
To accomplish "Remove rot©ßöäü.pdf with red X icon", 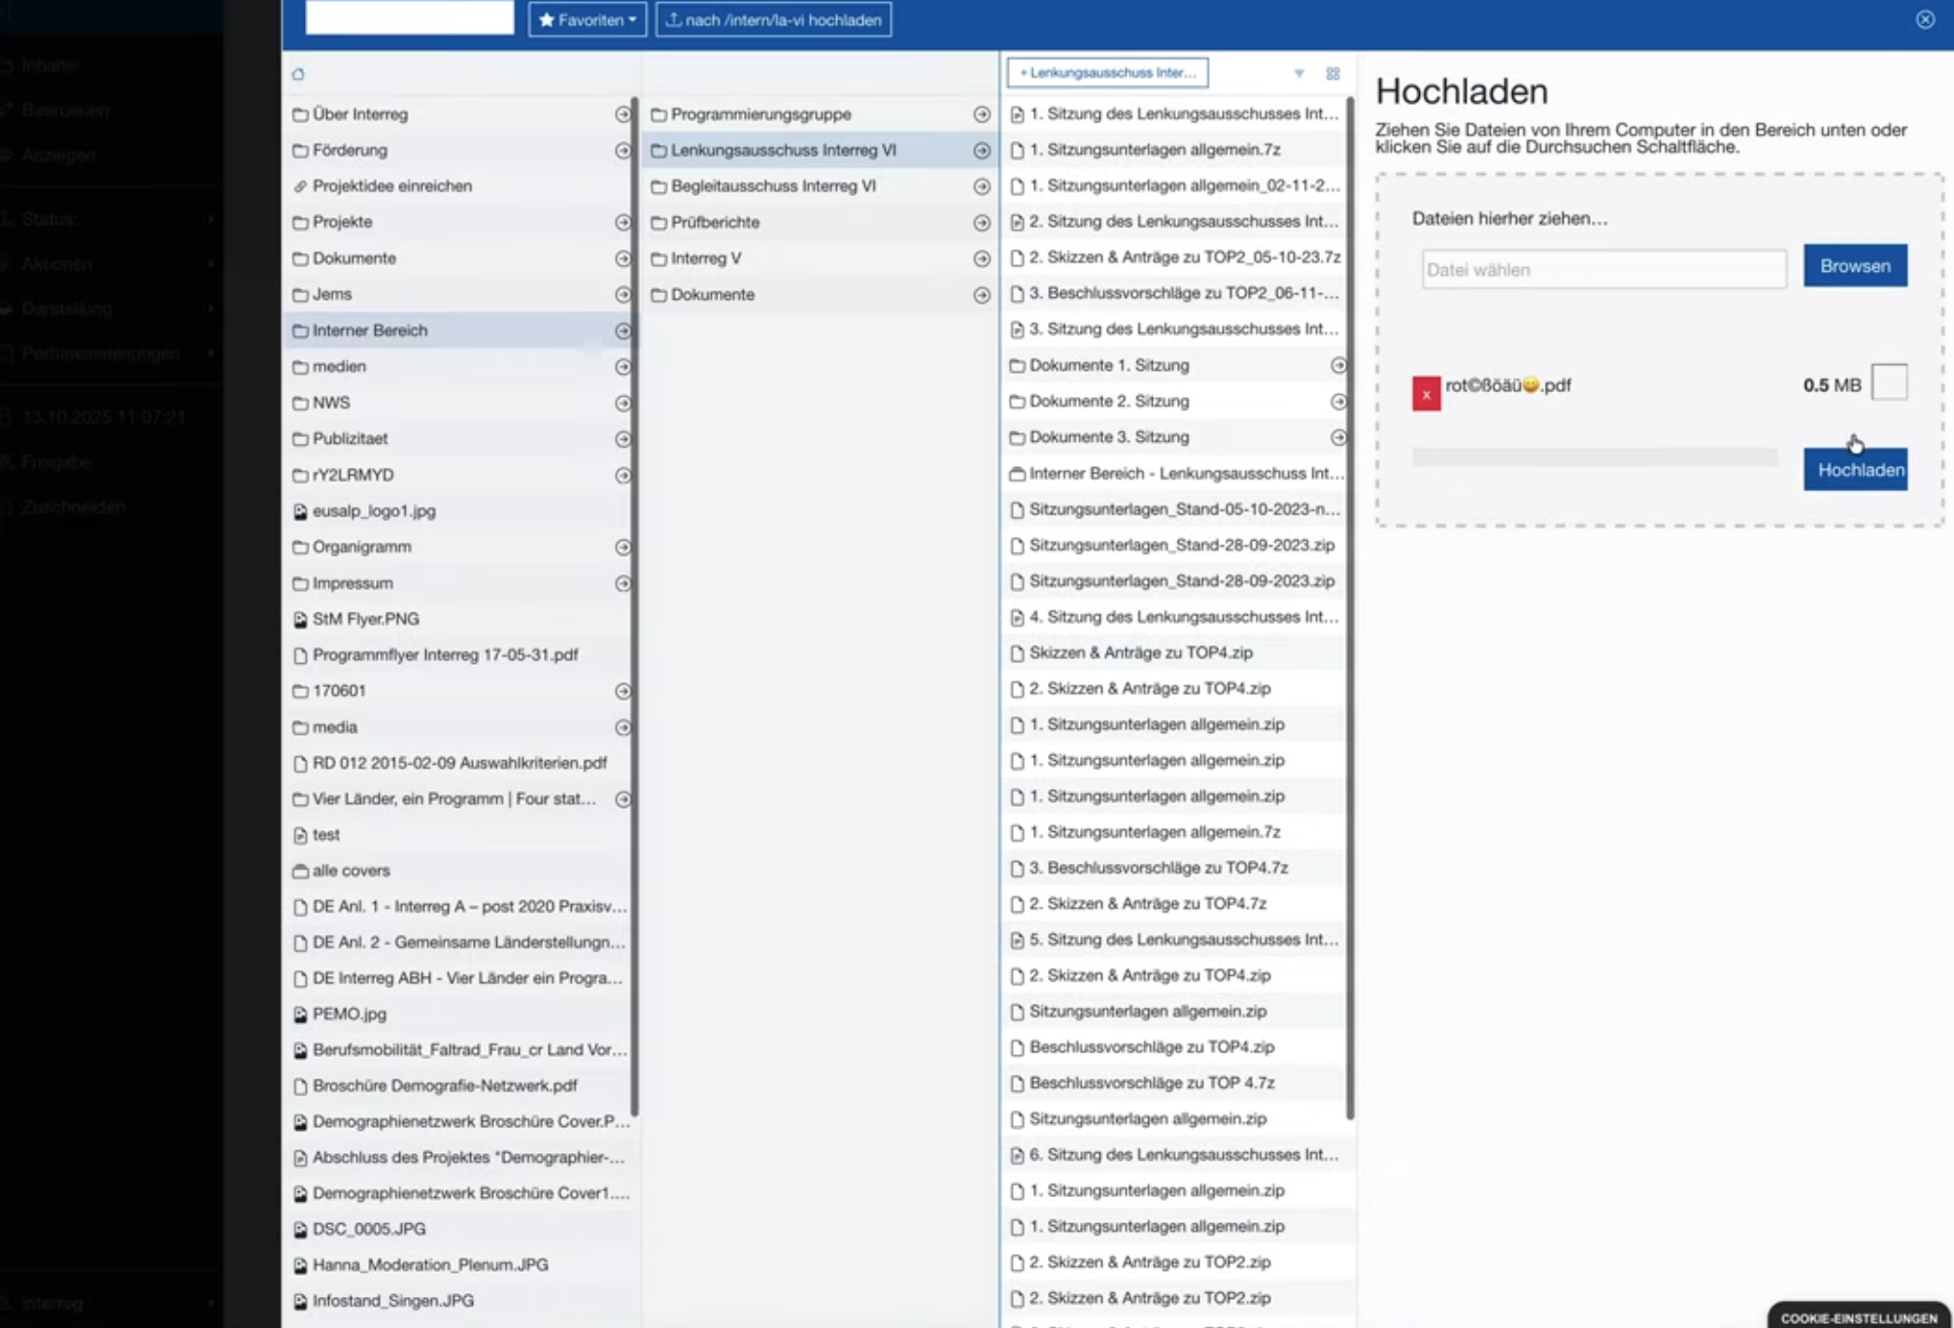I will click(x=1426, y=394).
